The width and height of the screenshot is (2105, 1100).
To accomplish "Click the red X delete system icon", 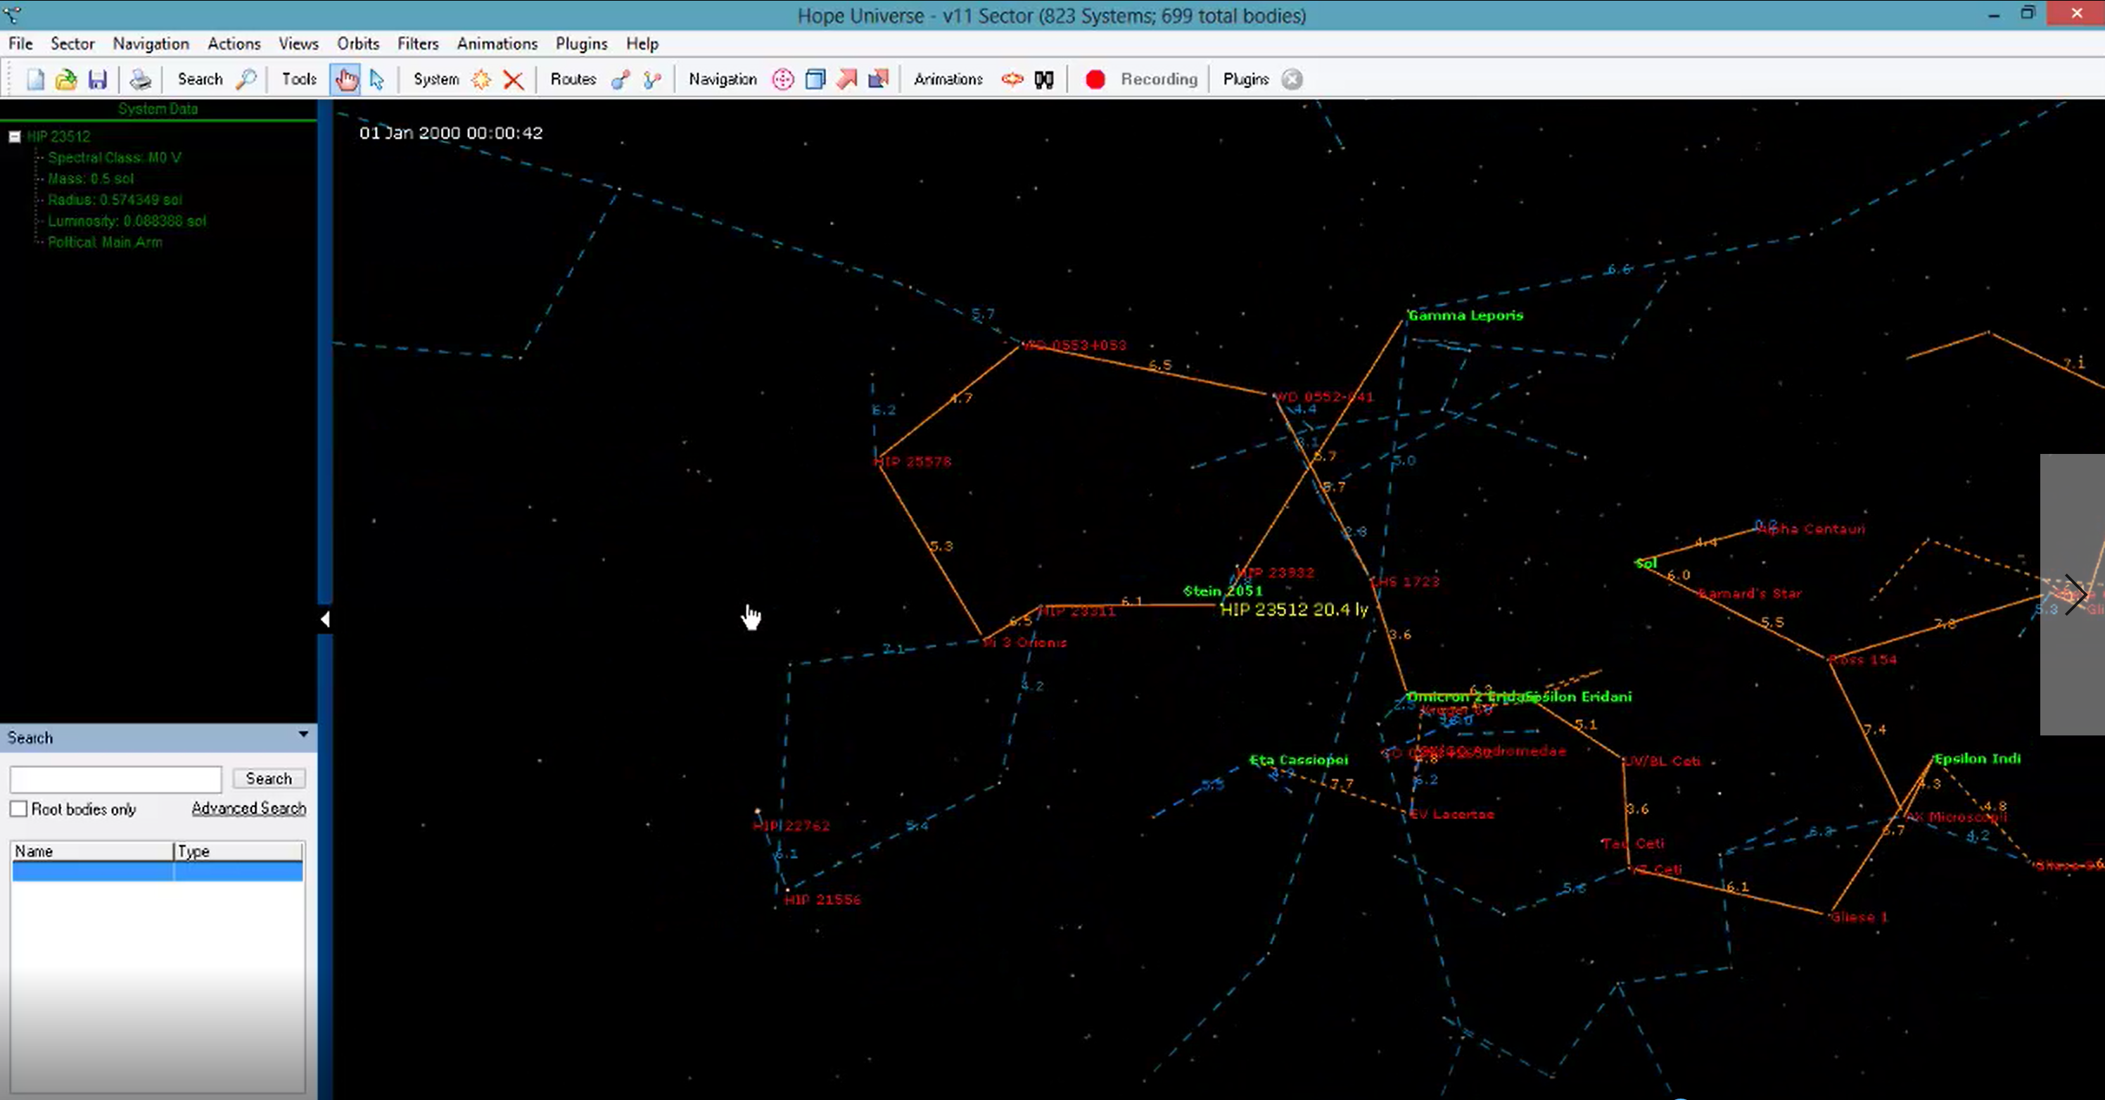I will click(x=513, y=80).
